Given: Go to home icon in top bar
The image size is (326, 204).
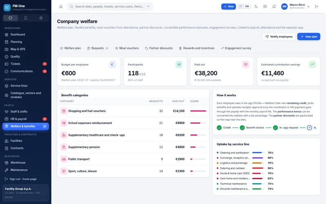Looking at the screenshot, I should [x=61, y=7].
